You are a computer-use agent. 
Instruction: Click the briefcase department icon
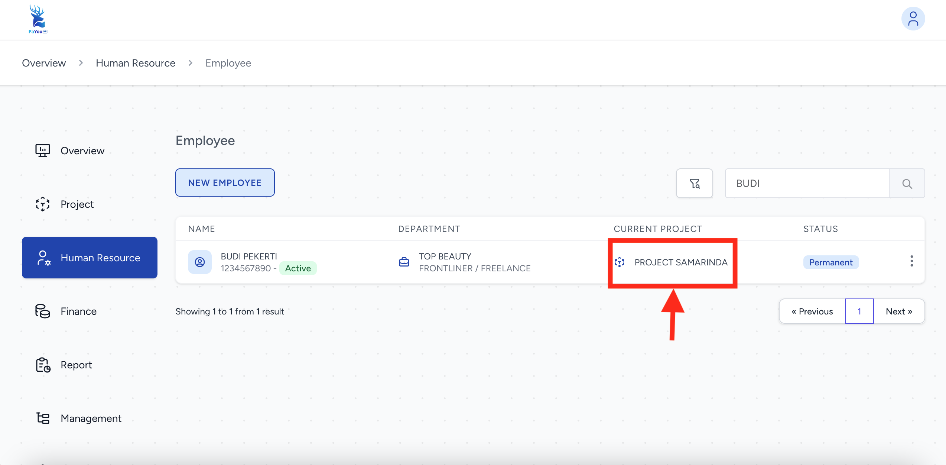click(x=404, y=262)
